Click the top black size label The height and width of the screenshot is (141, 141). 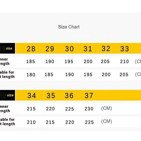[x=8, y=48]
